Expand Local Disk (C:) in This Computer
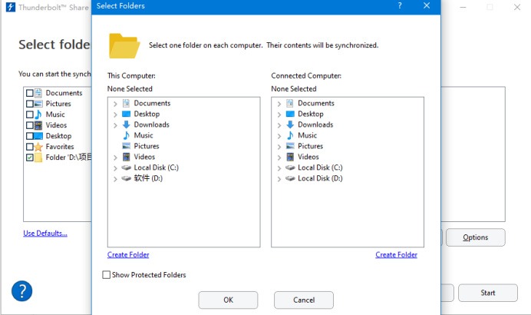Image resolution: width=531 pixels, height=315 pixels. pyautogui.click(x=115, y=167)
